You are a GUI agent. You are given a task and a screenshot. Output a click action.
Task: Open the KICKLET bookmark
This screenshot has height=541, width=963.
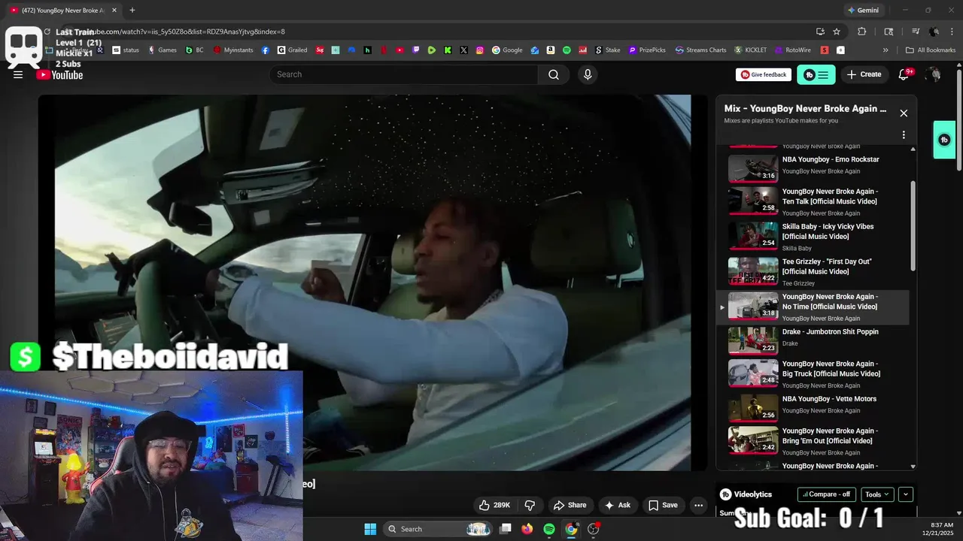point(751,50)
